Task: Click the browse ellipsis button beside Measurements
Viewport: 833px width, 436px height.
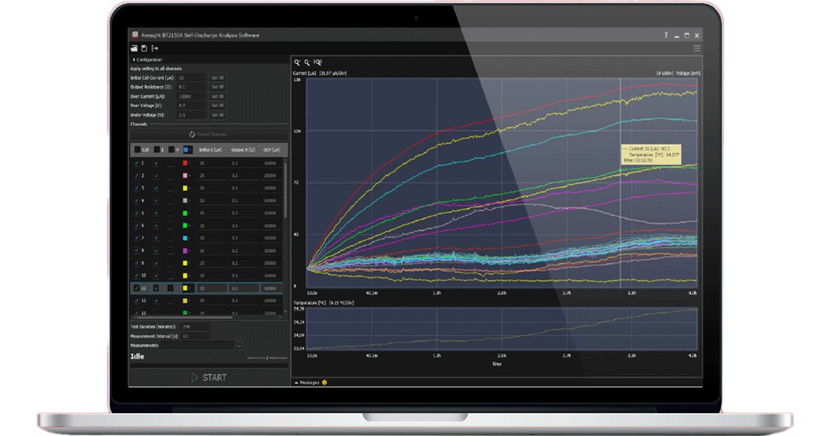Action: click(x=239, y=345)
